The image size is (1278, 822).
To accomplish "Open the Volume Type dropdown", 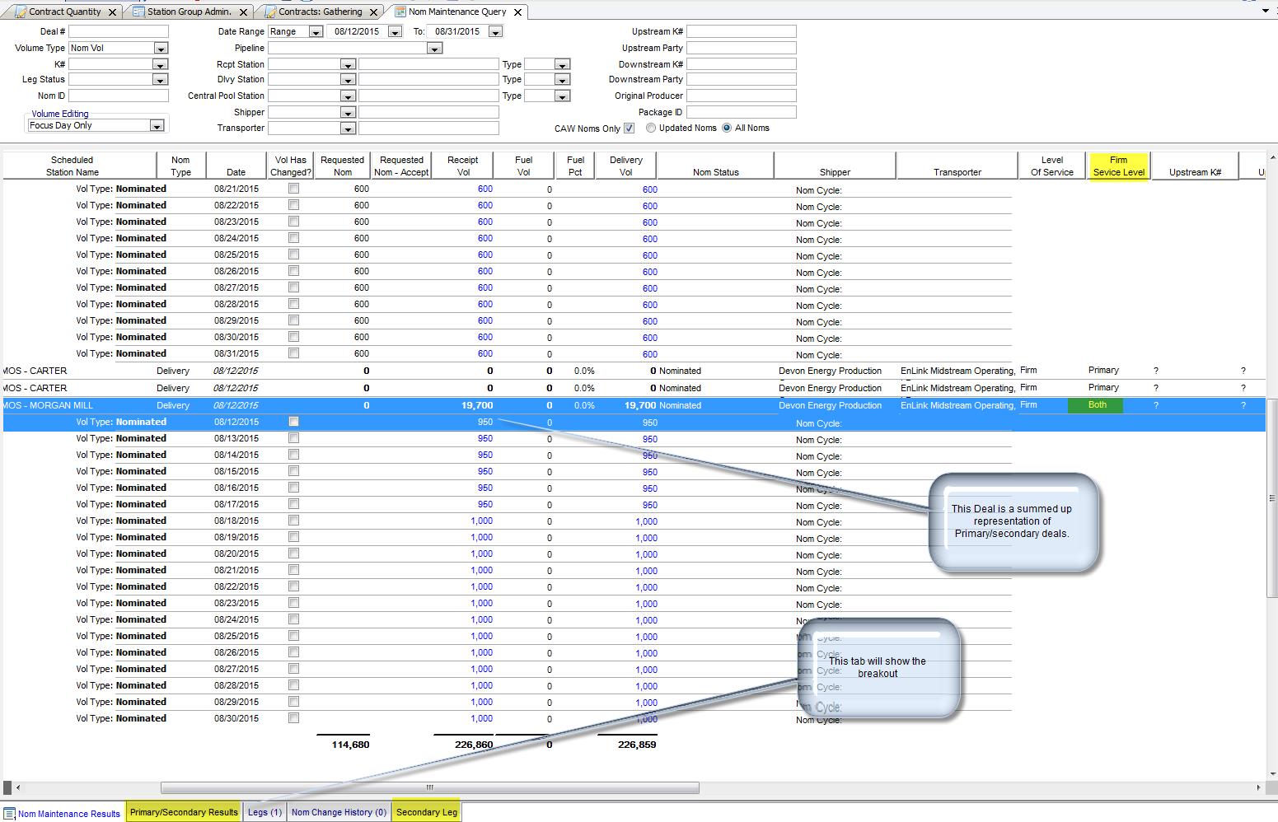I will point(160,49).
